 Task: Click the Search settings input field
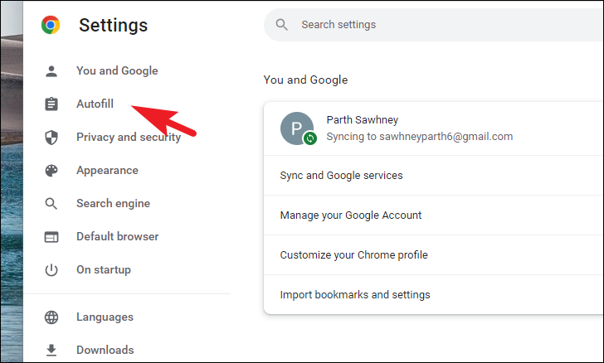coord(434,25)
